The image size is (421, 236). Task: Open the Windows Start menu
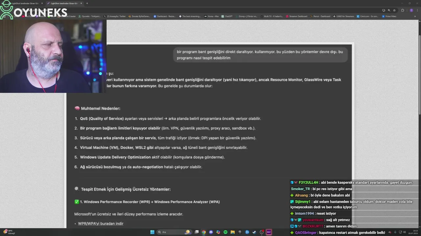(152, 232)
